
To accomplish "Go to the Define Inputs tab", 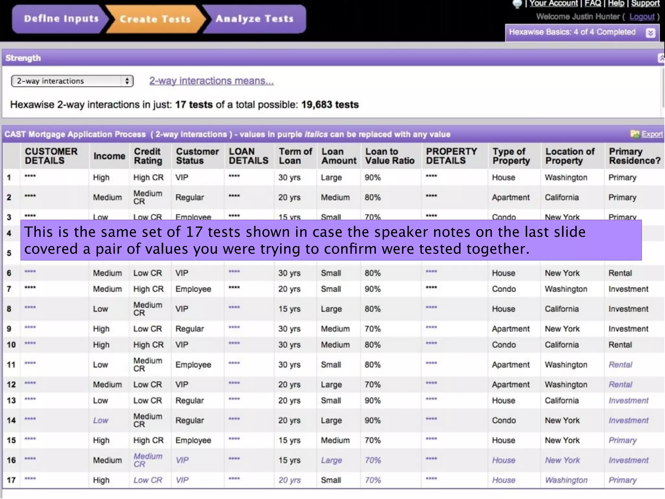I will click(61, 19).
